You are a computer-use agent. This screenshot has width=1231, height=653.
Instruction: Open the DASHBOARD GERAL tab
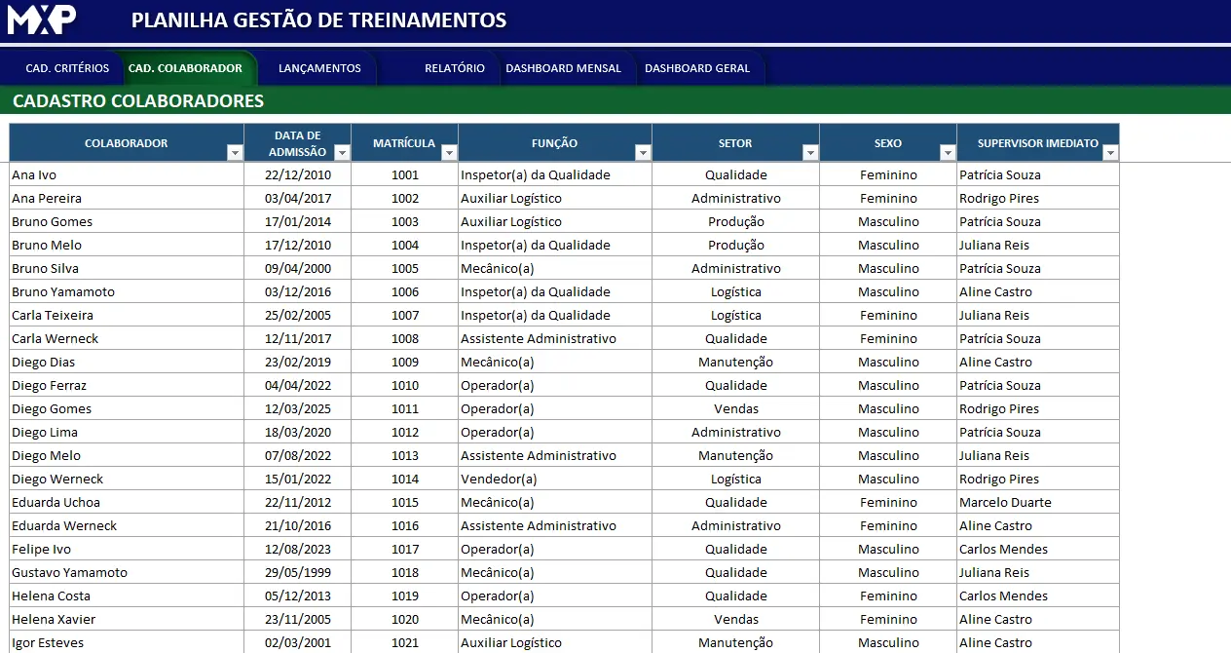click(697, 68)
